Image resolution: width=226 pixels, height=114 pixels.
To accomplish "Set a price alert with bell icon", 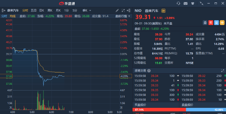I will pos(205,23).
